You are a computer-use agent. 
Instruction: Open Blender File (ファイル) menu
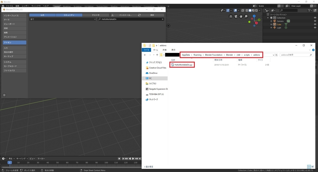point(9,6)
